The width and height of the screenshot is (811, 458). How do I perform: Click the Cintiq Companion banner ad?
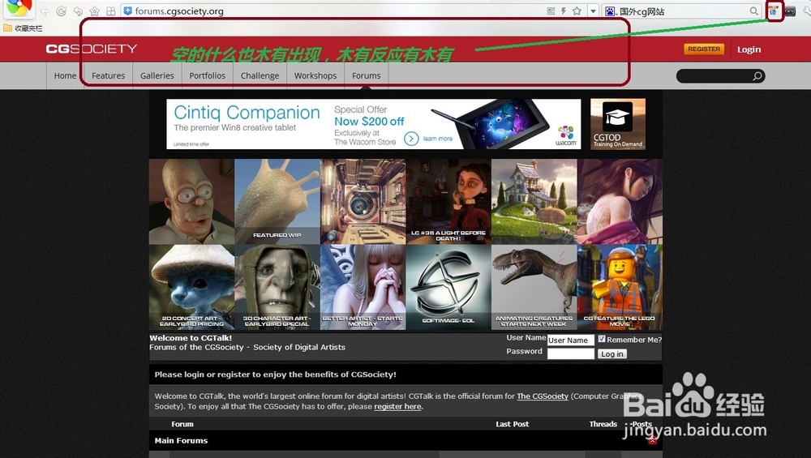(x=373, y=124)
